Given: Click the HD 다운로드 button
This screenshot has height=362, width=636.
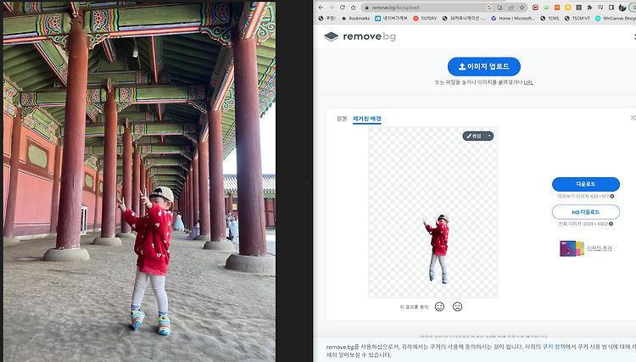Looking at the screenshot, I should [x=586, y=212].
